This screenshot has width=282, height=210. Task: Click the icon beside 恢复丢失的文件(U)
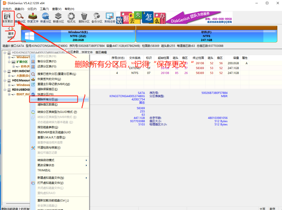(x=33, y=79)
